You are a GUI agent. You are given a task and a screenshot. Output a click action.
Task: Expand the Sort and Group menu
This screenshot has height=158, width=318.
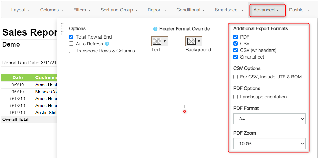pos(119,10)
